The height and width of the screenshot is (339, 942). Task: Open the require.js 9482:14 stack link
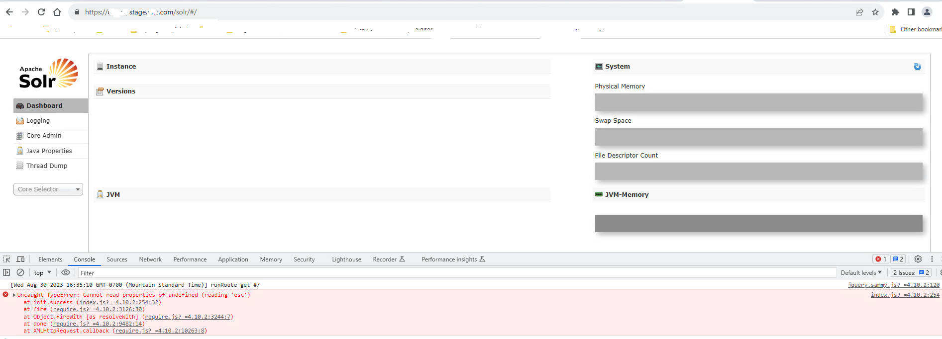click(x=98, y=324)
